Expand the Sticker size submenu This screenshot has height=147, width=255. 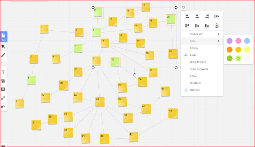[202, 34]
